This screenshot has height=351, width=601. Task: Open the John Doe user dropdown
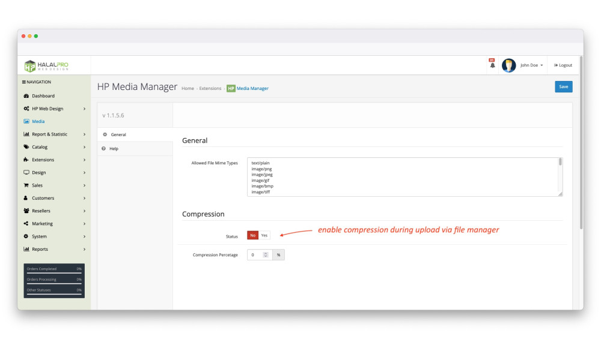(x=531, y=65)
